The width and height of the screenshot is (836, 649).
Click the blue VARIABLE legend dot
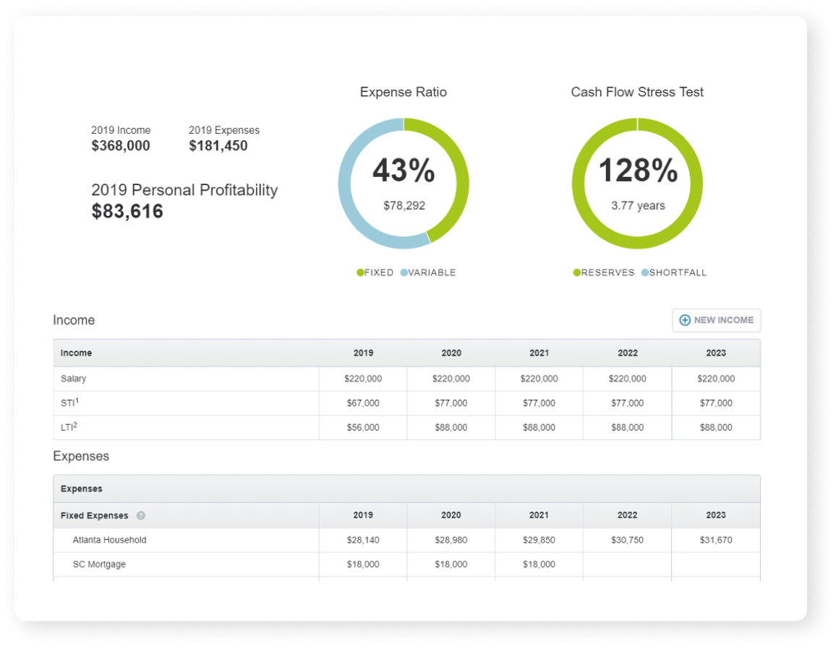[x=404, y=272]
